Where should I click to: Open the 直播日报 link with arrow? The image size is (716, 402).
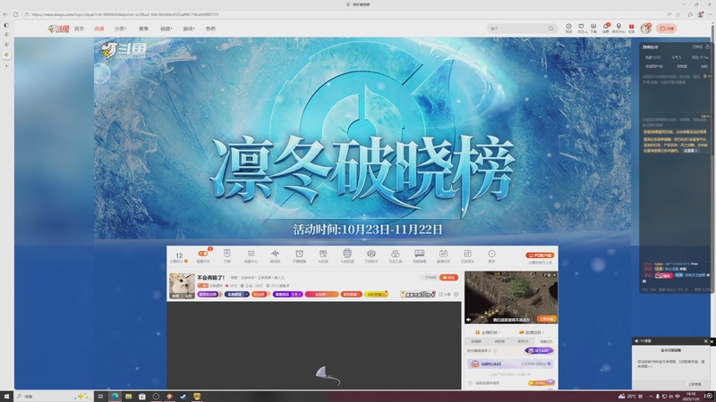pos(532,332)
